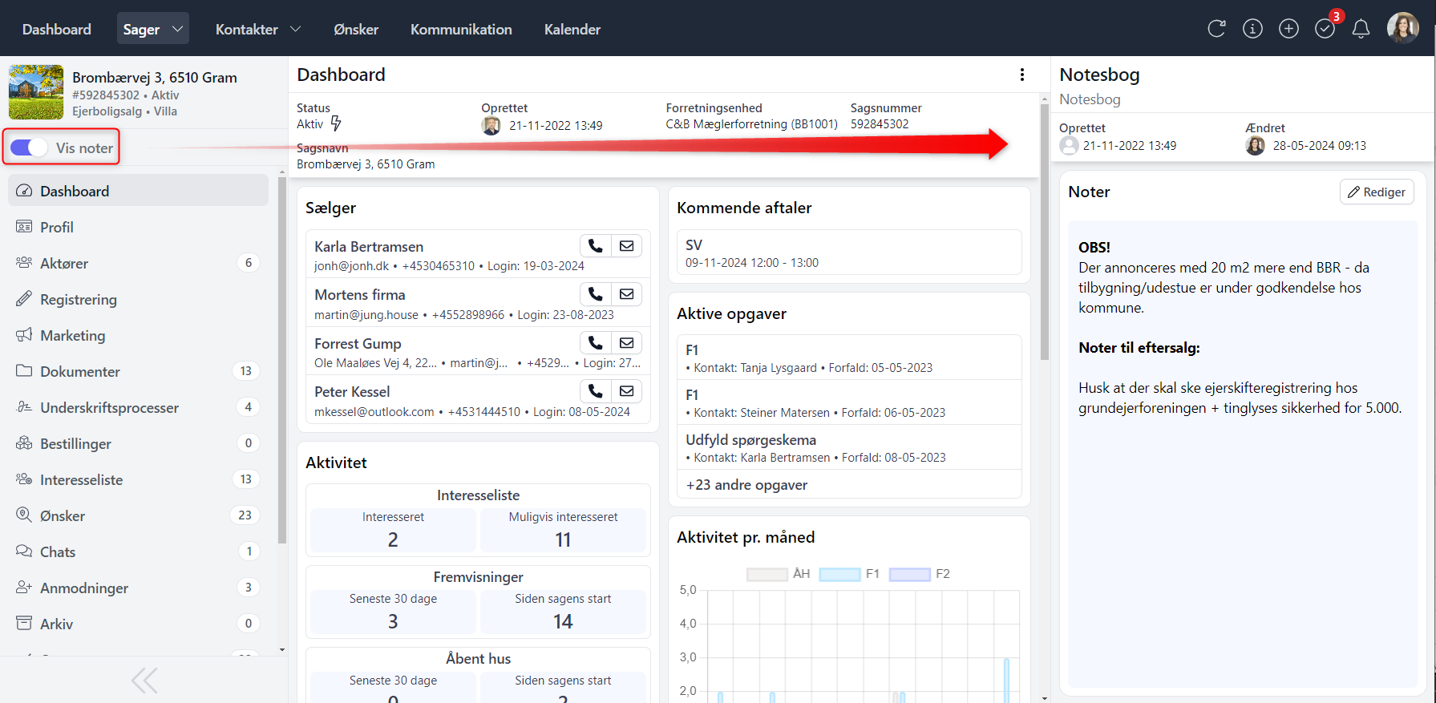Call Karla Bertramsen via phone icon

tap(595, 246)
